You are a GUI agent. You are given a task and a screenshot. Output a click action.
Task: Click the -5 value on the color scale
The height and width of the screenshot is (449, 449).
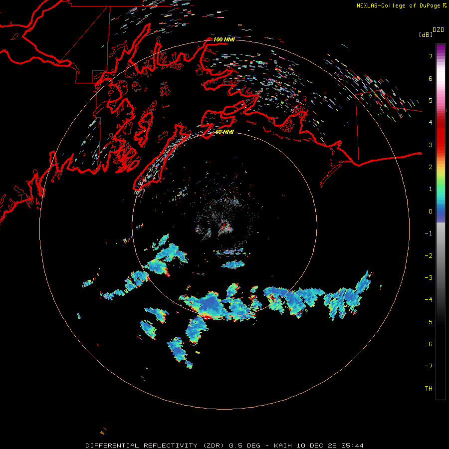[429, 322]
